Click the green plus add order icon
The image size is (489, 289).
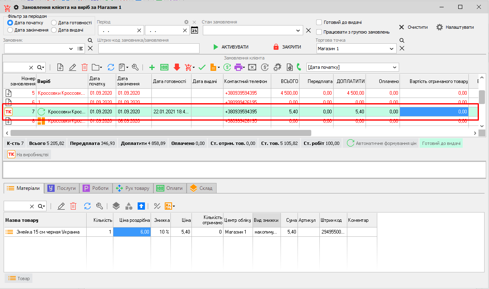pos(152,67)
